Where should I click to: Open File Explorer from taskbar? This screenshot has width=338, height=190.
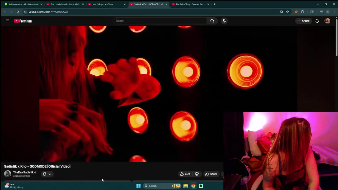pyautogui.click(x=186, y=186)
